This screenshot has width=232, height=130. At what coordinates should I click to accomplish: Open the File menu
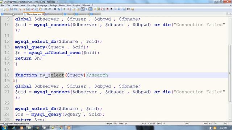[3, 5]
